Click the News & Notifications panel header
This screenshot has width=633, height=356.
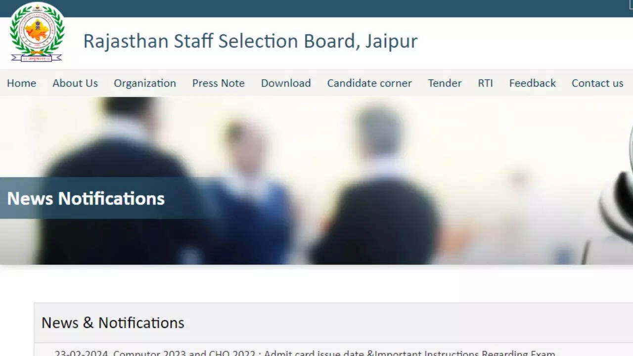pyautogui.click(x=113, y=323)
